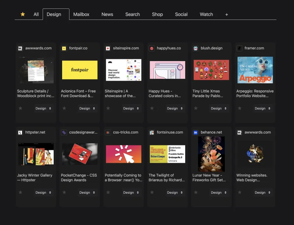Click the happyhues.co favicon
Image resolution: width=294 pixels, height=225 pixels.
(152, 49)
